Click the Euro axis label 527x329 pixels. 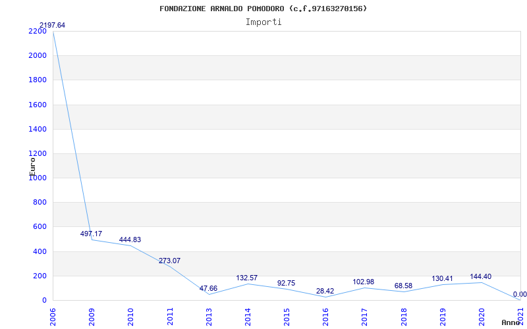[x=32, y=166]
